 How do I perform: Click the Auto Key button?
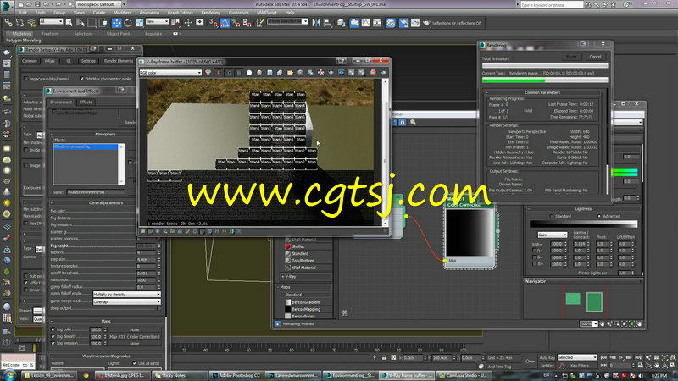[547, 357]
